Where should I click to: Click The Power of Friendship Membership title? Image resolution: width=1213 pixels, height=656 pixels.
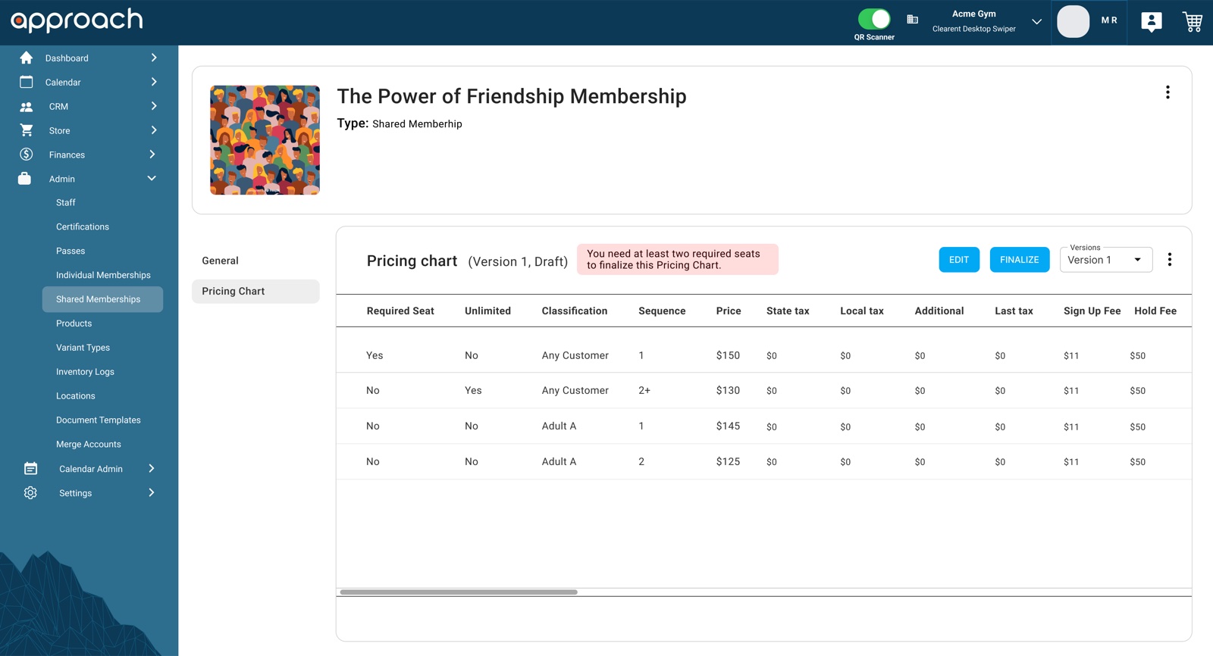512,96
